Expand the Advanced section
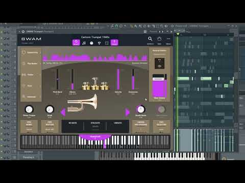The image size is (245, 183). click(31, 97)
